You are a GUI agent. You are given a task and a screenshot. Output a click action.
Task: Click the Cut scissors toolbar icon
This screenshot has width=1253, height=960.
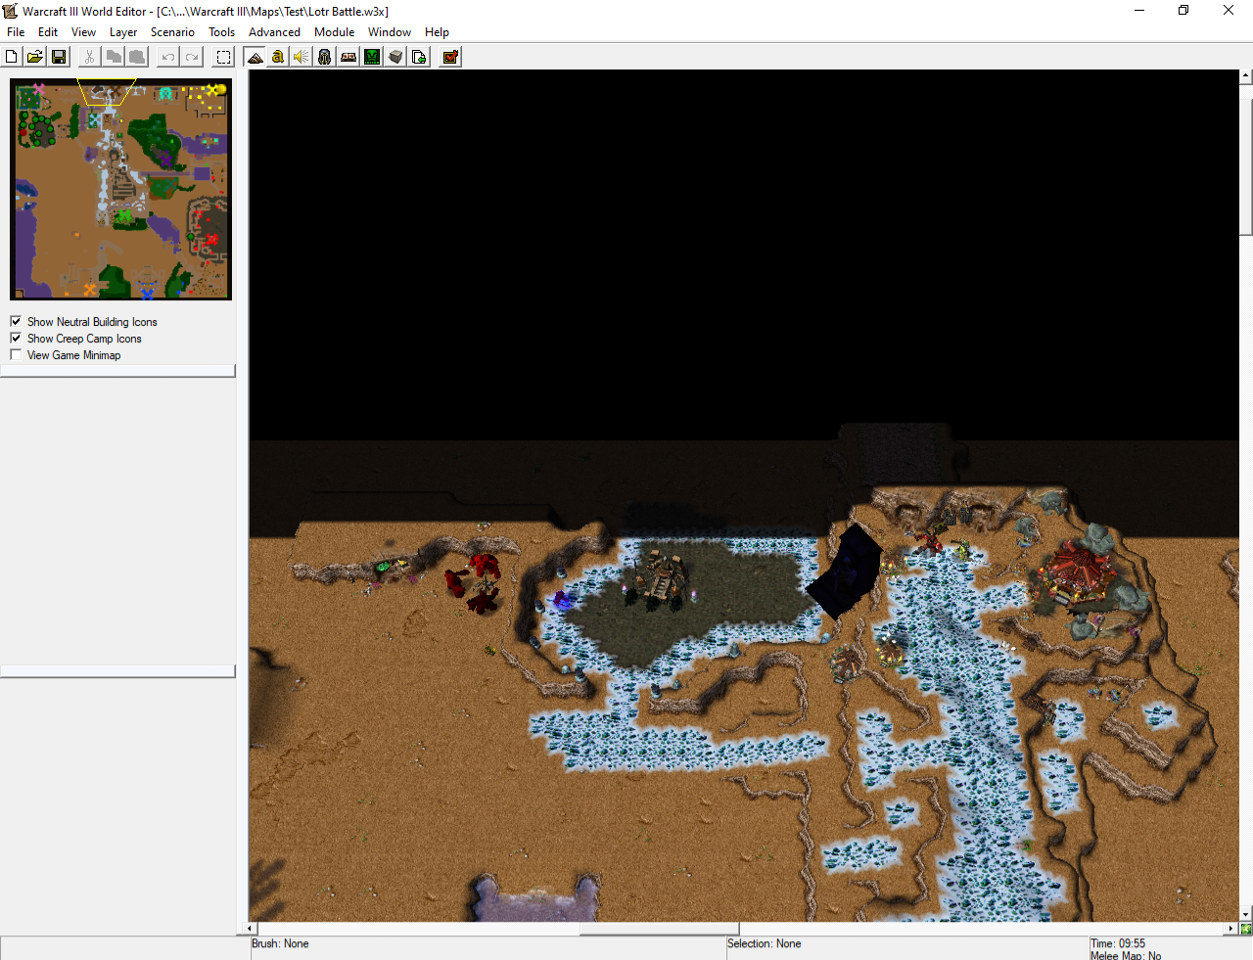pyautogui.click(x=89, y=57)
